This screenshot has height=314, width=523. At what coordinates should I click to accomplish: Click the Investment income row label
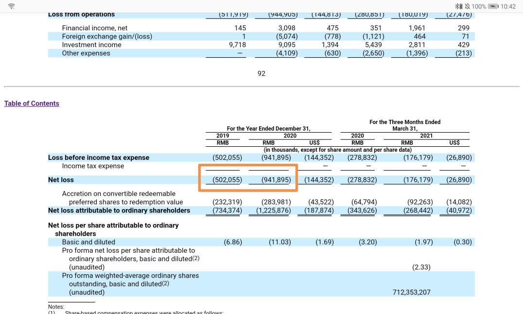click(x=91, y=45)
